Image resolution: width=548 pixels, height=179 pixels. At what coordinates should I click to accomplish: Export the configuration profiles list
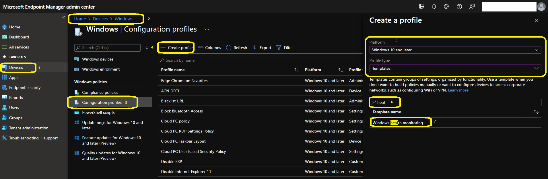tap(262, 48)
